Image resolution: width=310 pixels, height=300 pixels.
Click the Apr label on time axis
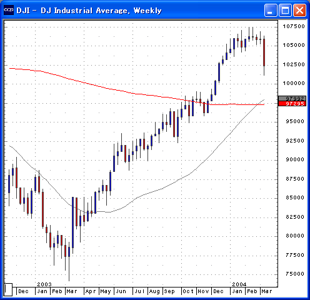click(x=91, y=291)
